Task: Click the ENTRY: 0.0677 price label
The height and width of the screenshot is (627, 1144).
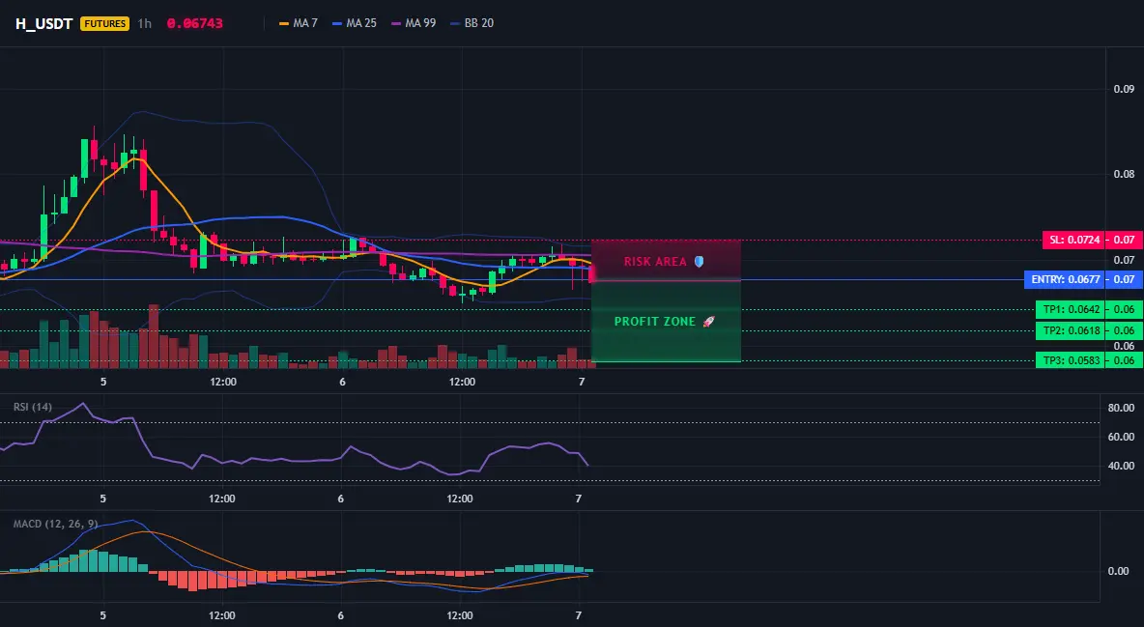Action: coord(1065,279)
